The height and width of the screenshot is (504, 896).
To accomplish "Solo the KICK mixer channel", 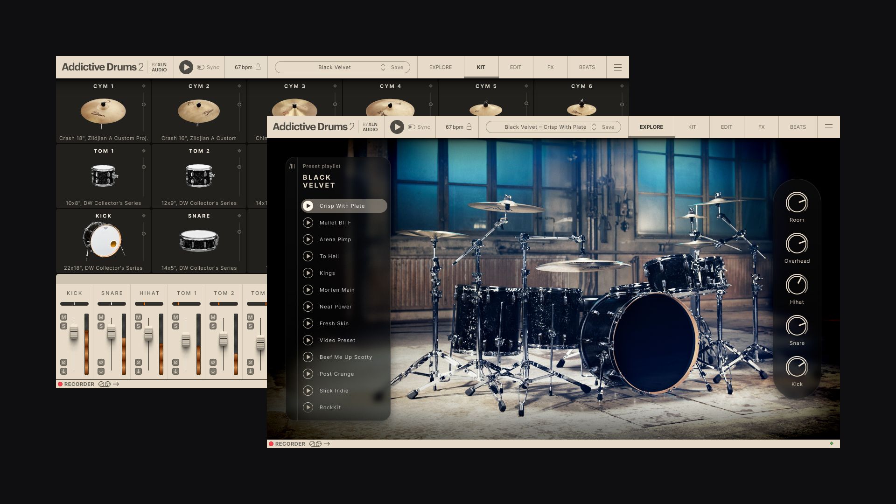I will 63,326.
